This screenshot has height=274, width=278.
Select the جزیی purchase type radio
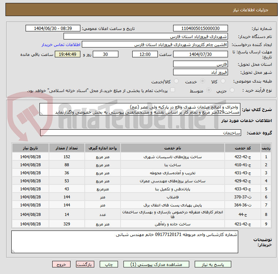coord(232,90)
